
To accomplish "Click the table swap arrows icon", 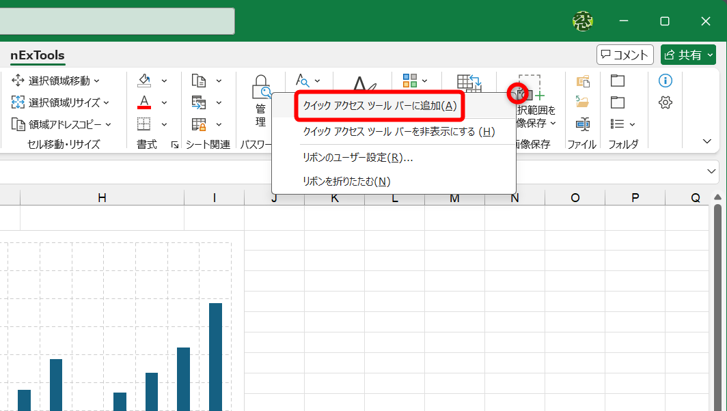I will click(469, 83).
